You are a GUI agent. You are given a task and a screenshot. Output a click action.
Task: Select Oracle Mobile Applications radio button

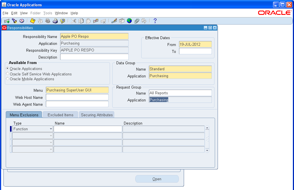point(7,79)
